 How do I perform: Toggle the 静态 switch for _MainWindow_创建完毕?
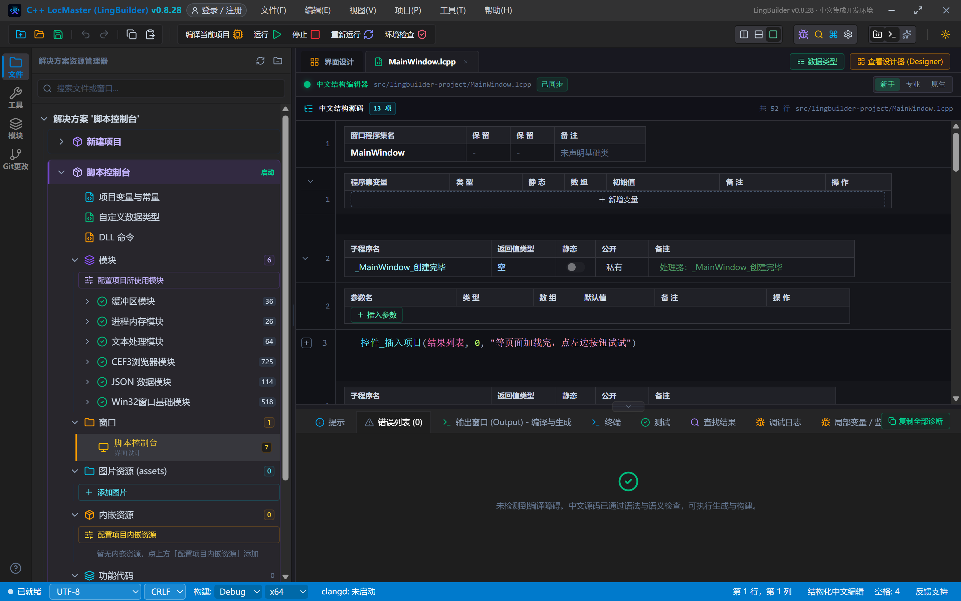[x=575, y=267]
